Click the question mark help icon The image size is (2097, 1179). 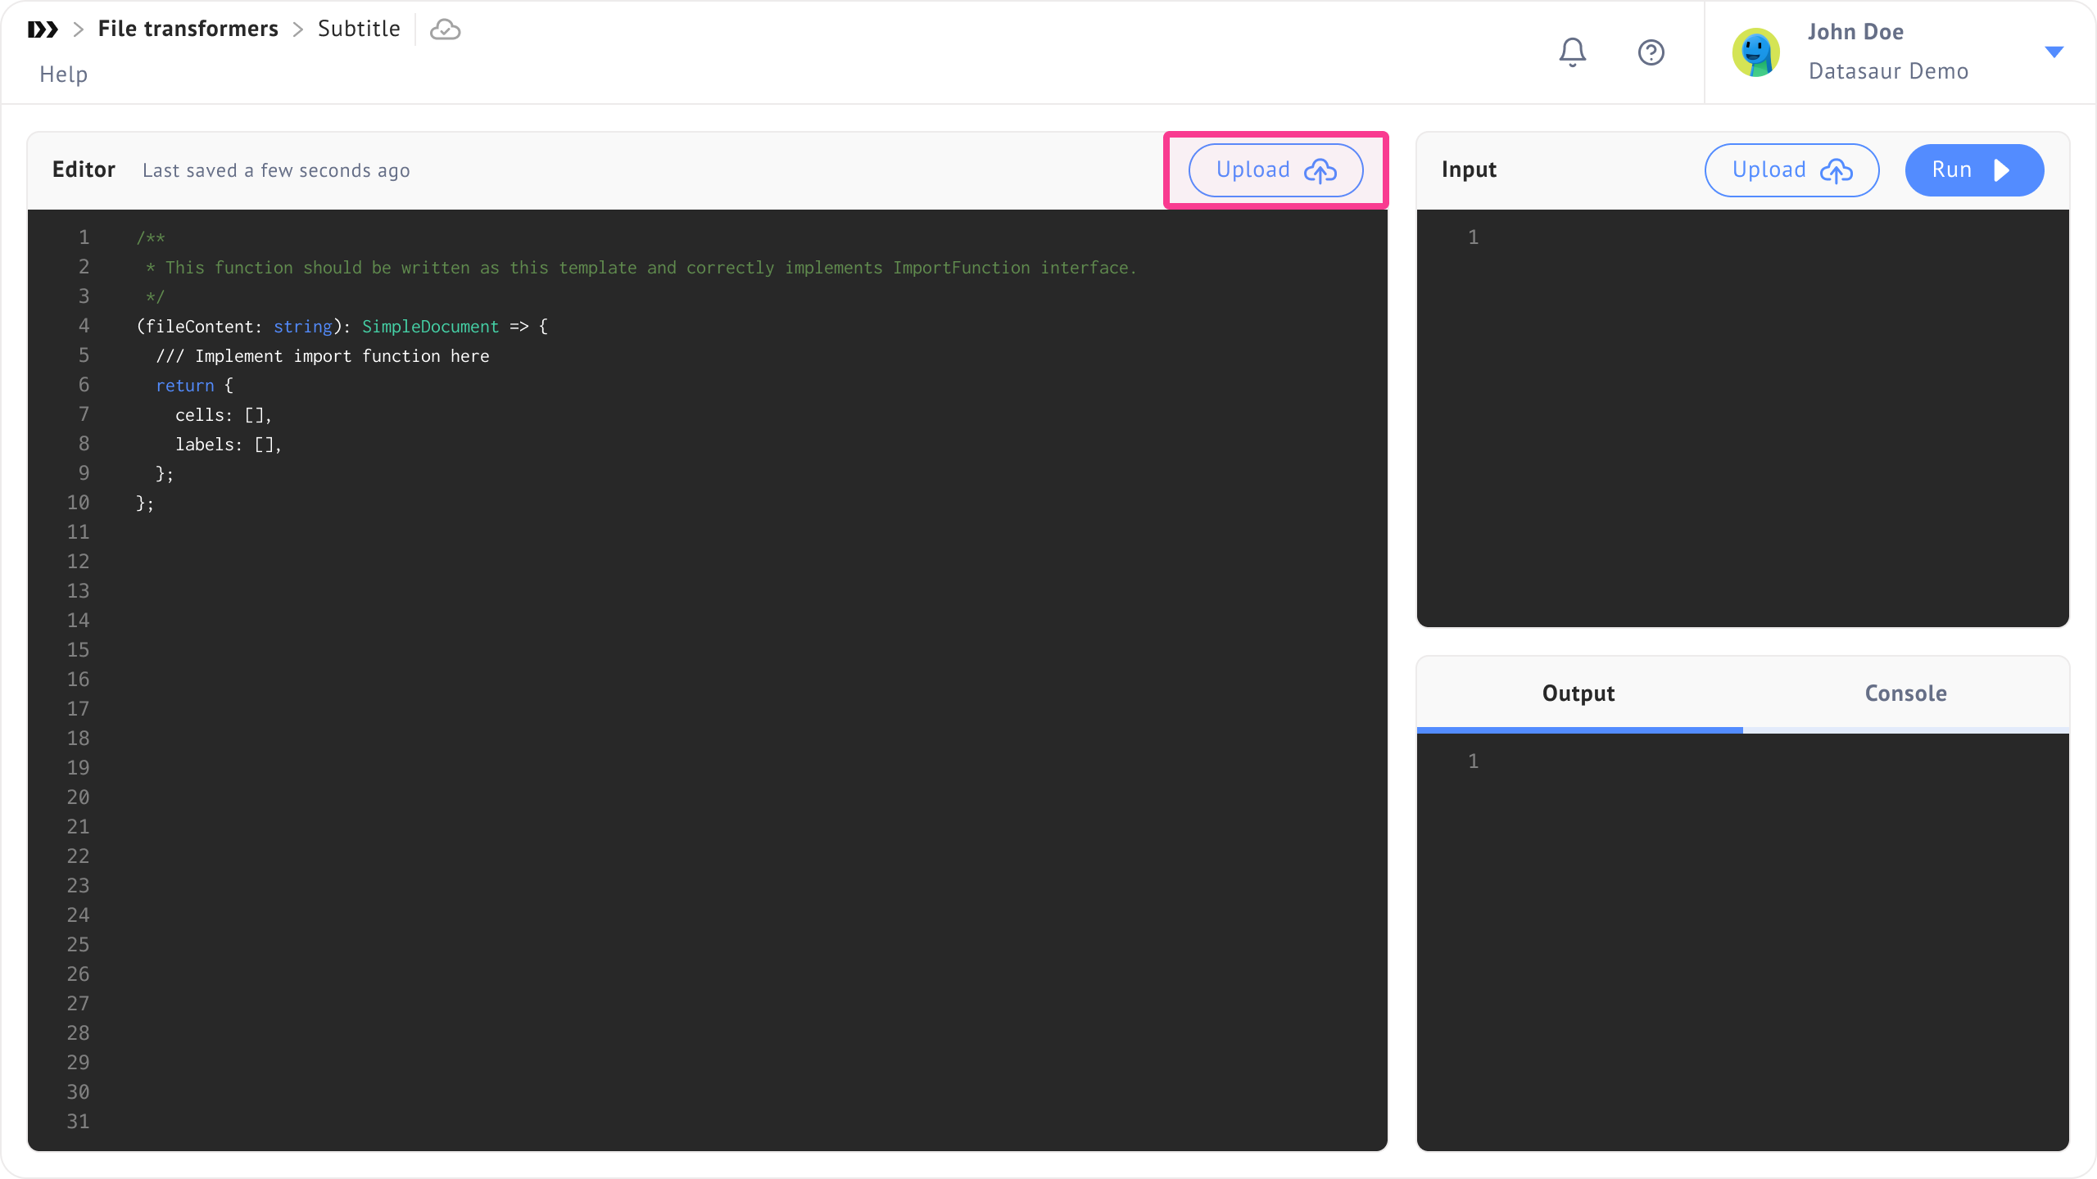tap(1651, 52)
